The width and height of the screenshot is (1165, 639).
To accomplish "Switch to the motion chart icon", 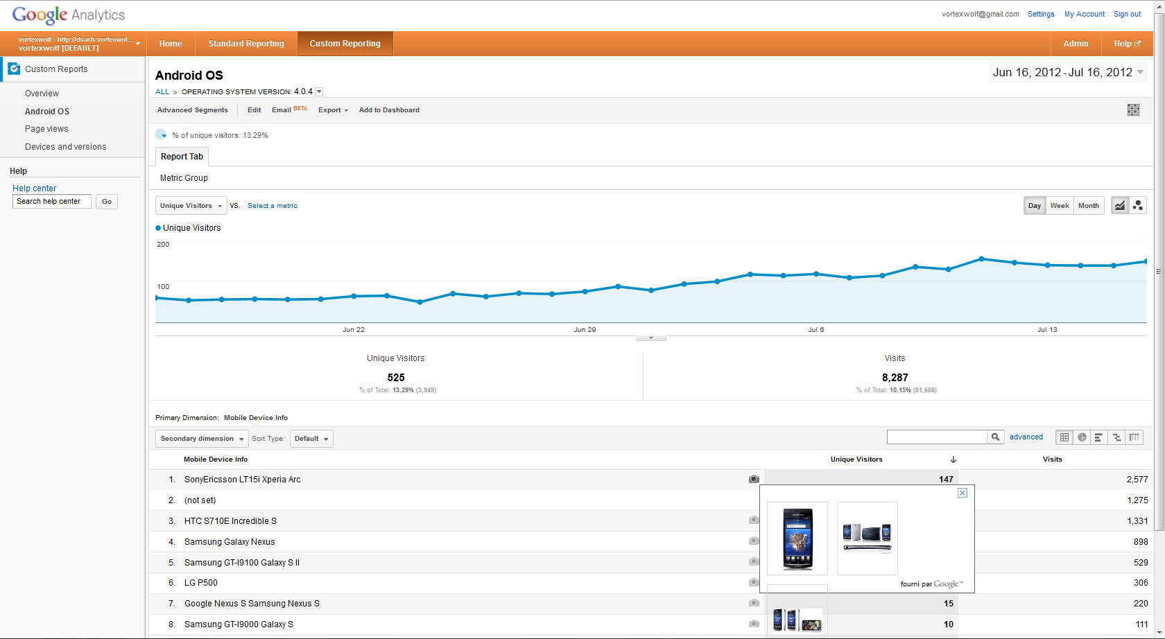I will pyautogui.click(x=1137, y=205).
